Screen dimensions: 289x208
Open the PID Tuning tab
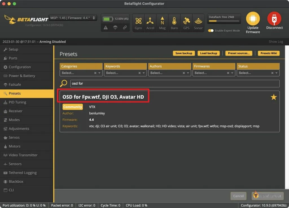27,102
